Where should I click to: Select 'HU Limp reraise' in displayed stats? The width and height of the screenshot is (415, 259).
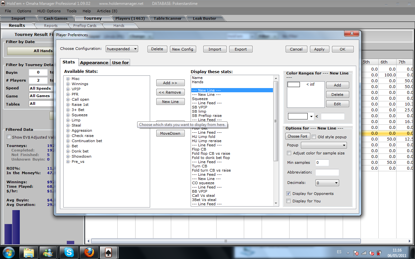click(207, 141)
